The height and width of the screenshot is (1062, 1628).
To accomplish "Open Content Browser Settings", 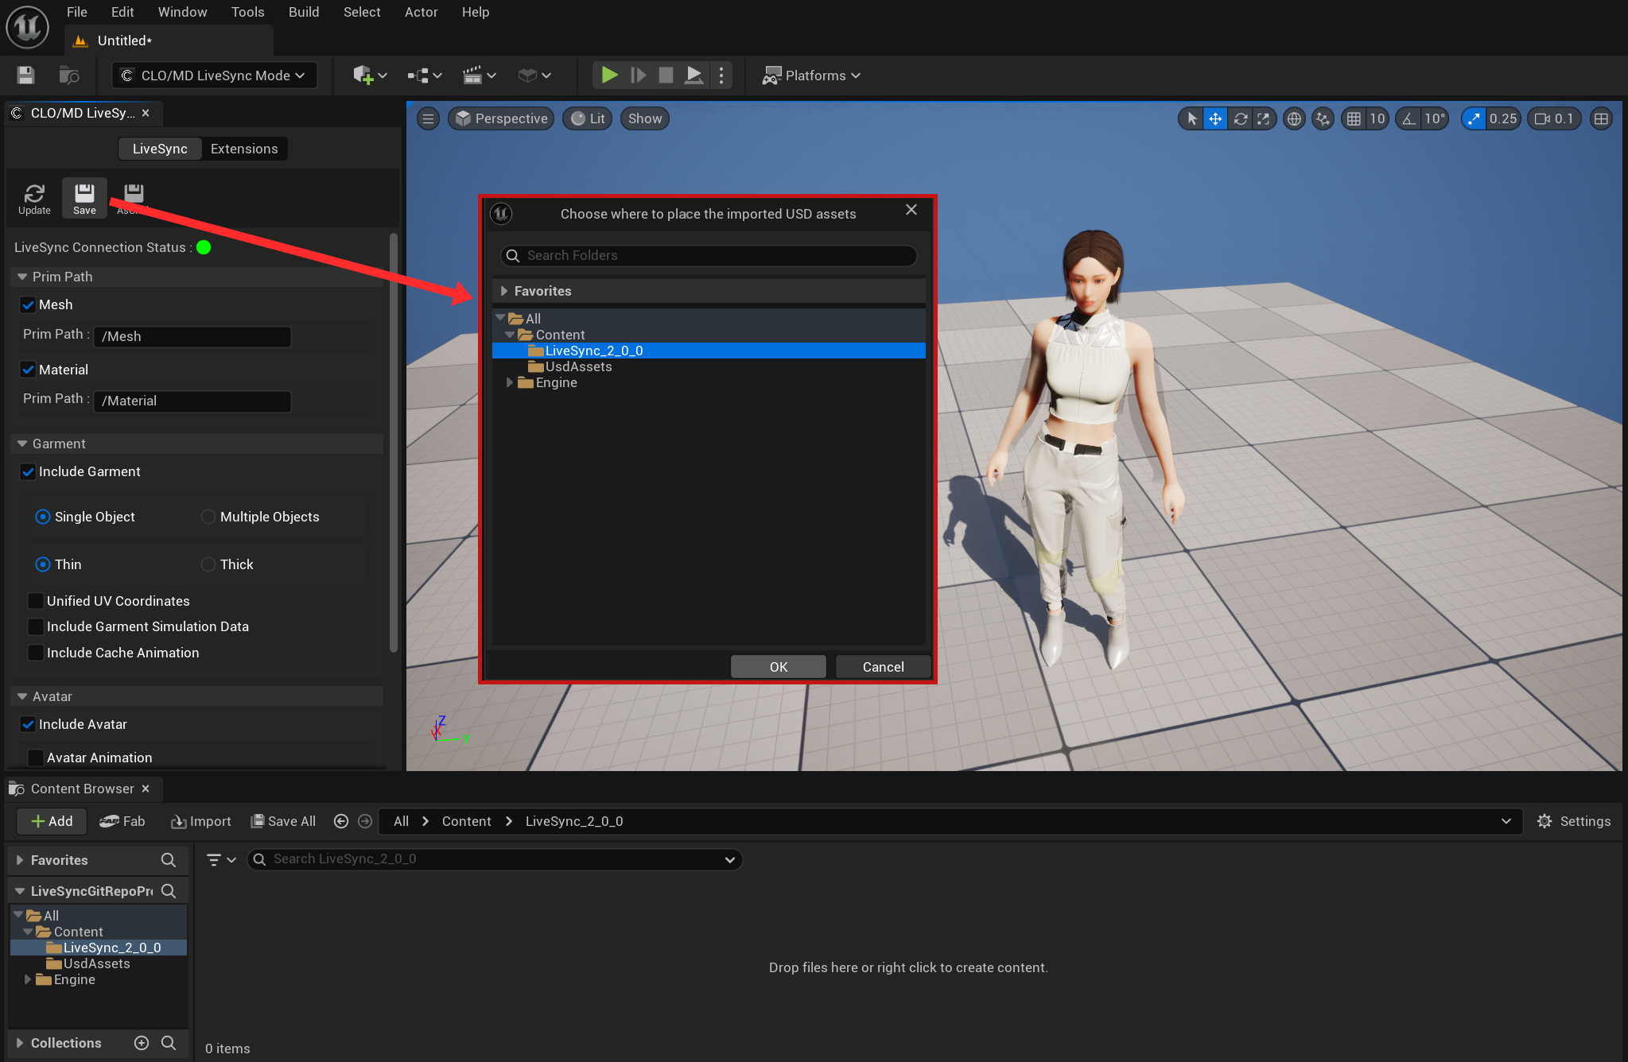I will pyautogui.click(x=1574, y=821).
